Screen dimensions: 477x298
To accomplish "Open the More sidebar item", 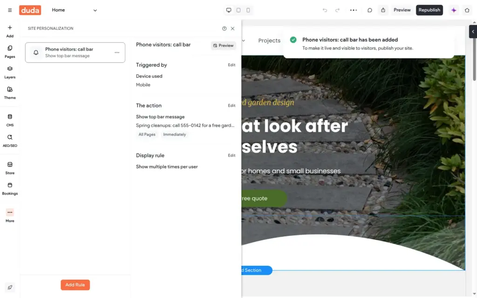I will [x=10, y=216].
